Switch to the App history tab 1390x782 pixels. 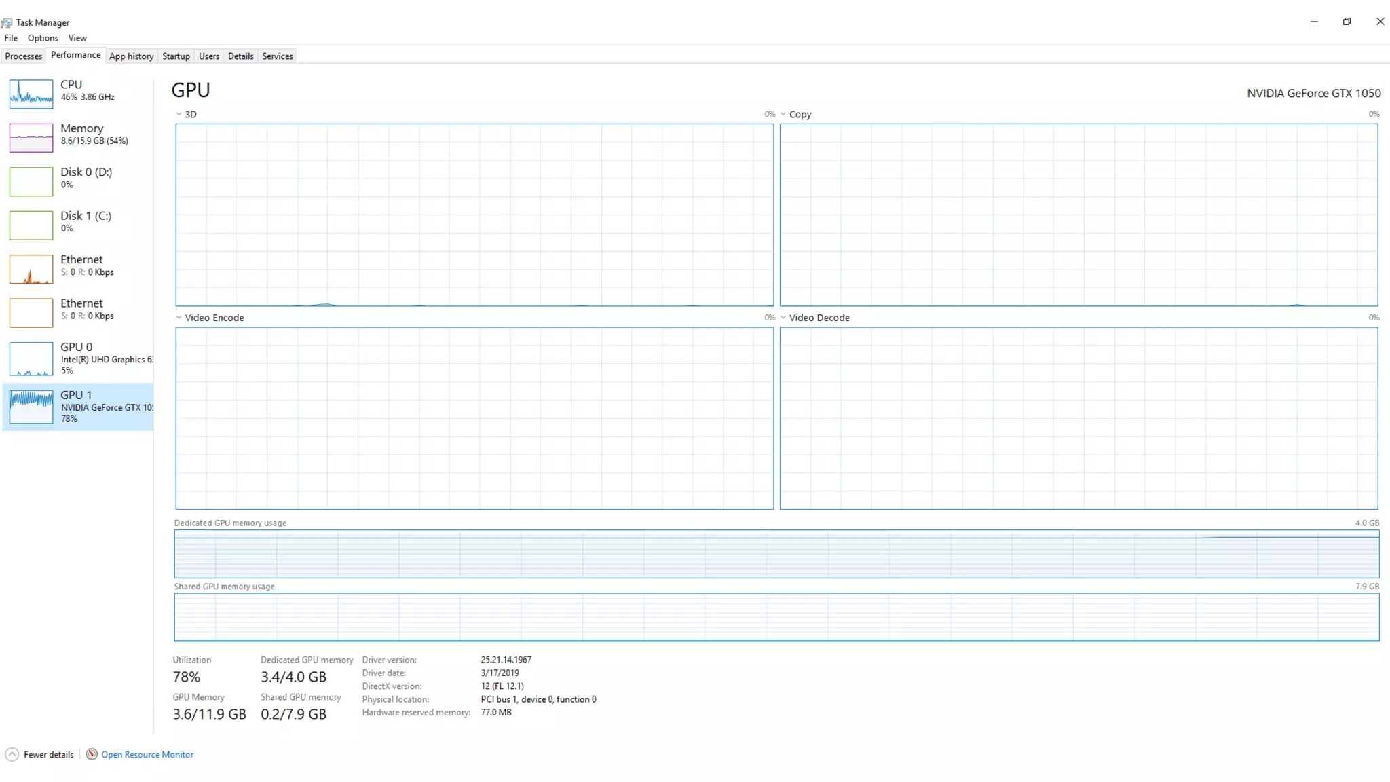tap(131, 56)
